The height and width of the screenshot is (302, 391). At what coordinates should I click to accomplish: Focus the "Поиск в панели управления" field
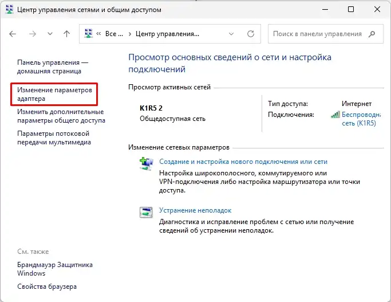pyautogui.click(x=325, y=34)
